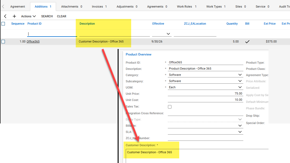
Task: Click the plus icon to add new addition
Action: click(x=14, y=16)
